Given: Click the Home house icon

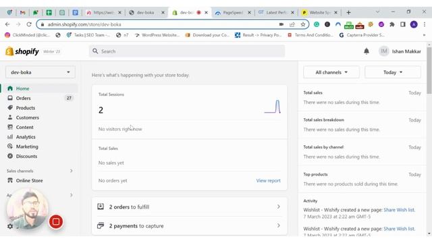Looking at the screenshot, I should click(10, 88).
